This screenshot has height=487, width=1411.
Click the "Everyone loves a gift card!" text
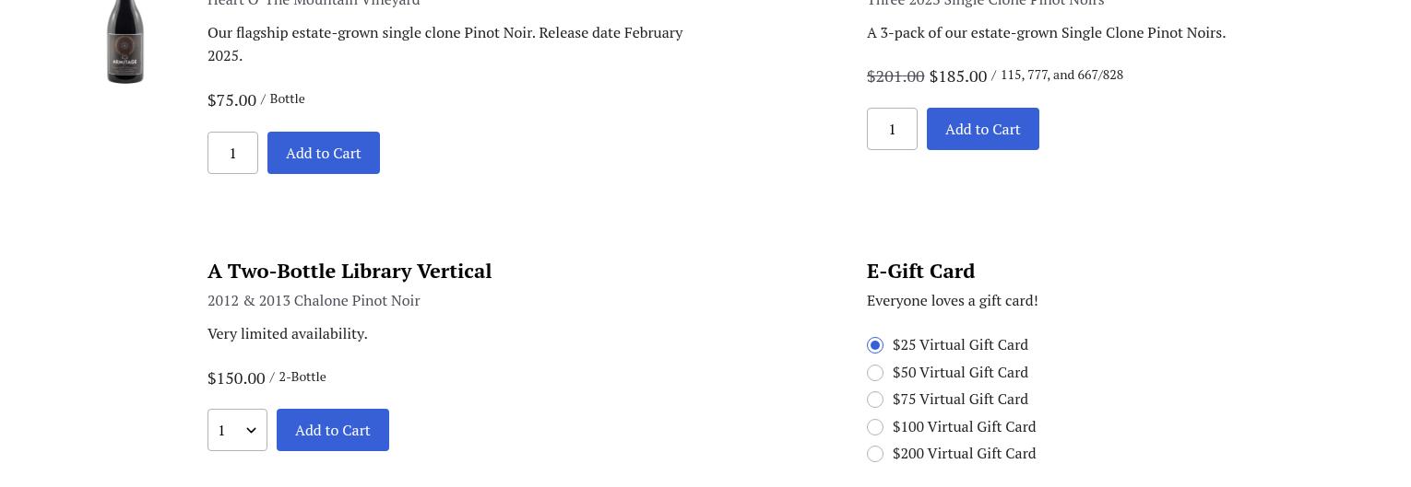[952, 300]
